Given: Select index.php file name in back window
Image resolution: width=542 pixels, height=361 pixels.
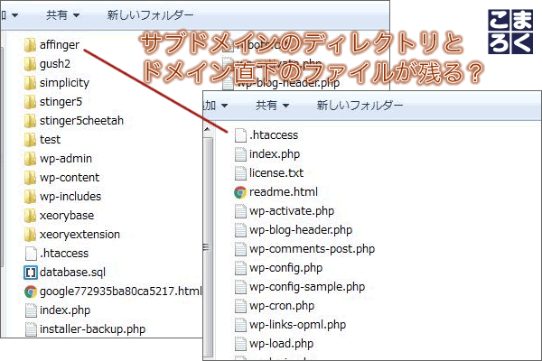Looking at the screenshot, I should tap(65, 310).
